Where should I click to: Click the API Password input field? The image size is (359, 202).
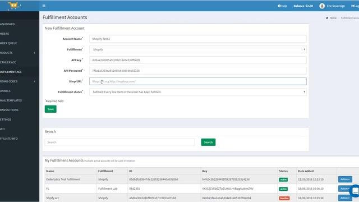(x=198, y=71)
